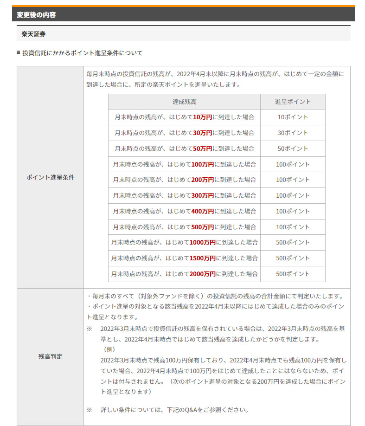The height and width of the screenshot is (426, 365).
Task: Select the red 1500万円 amount text
Action: tap(202, 258)
